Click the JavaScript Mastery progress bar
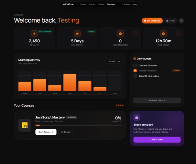Image resolution: width=196 pixels, height=164 pixels. [78, 125]
